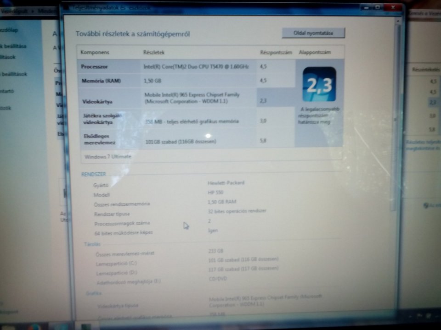Select Játékra szolgáló videokártya row label
This screenshot has height=330, width=441.
click(x=102, y=119)
